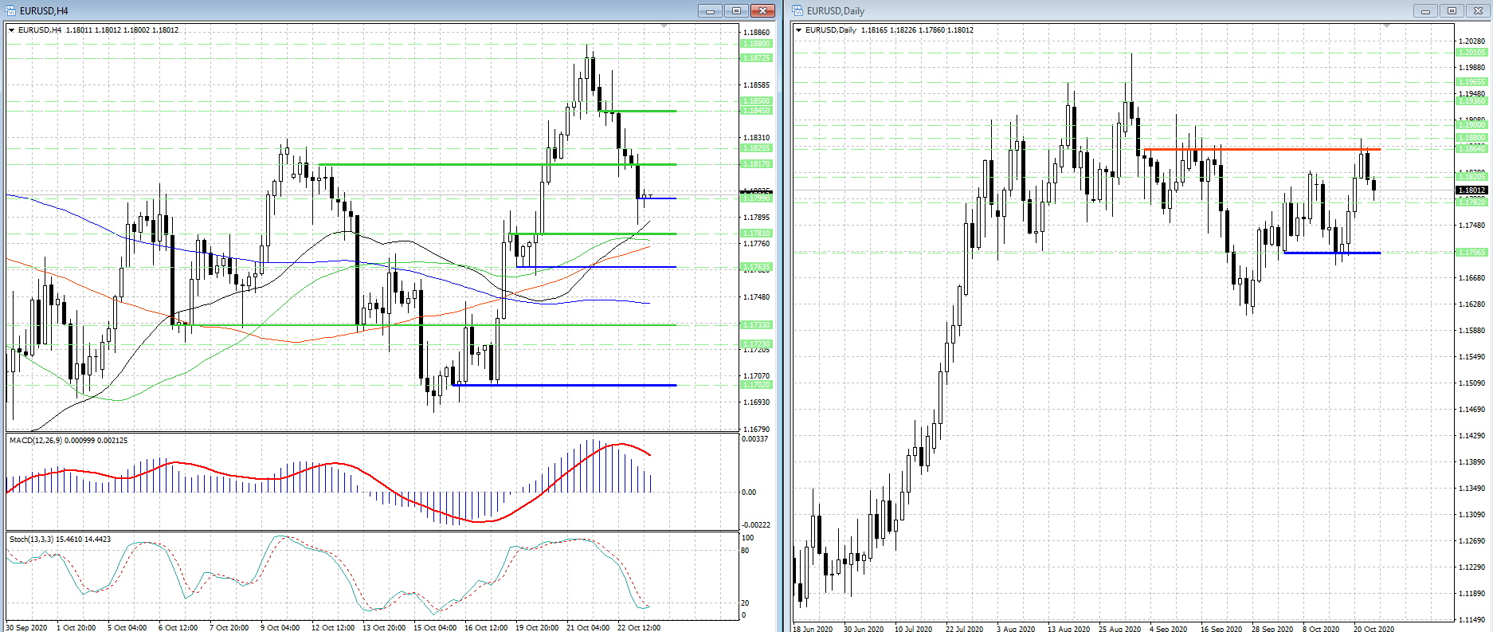This screenshot has height=632, width=1493.
Task: Maximize the EURUSD,Daily chart window
Action: point(1452,10)
